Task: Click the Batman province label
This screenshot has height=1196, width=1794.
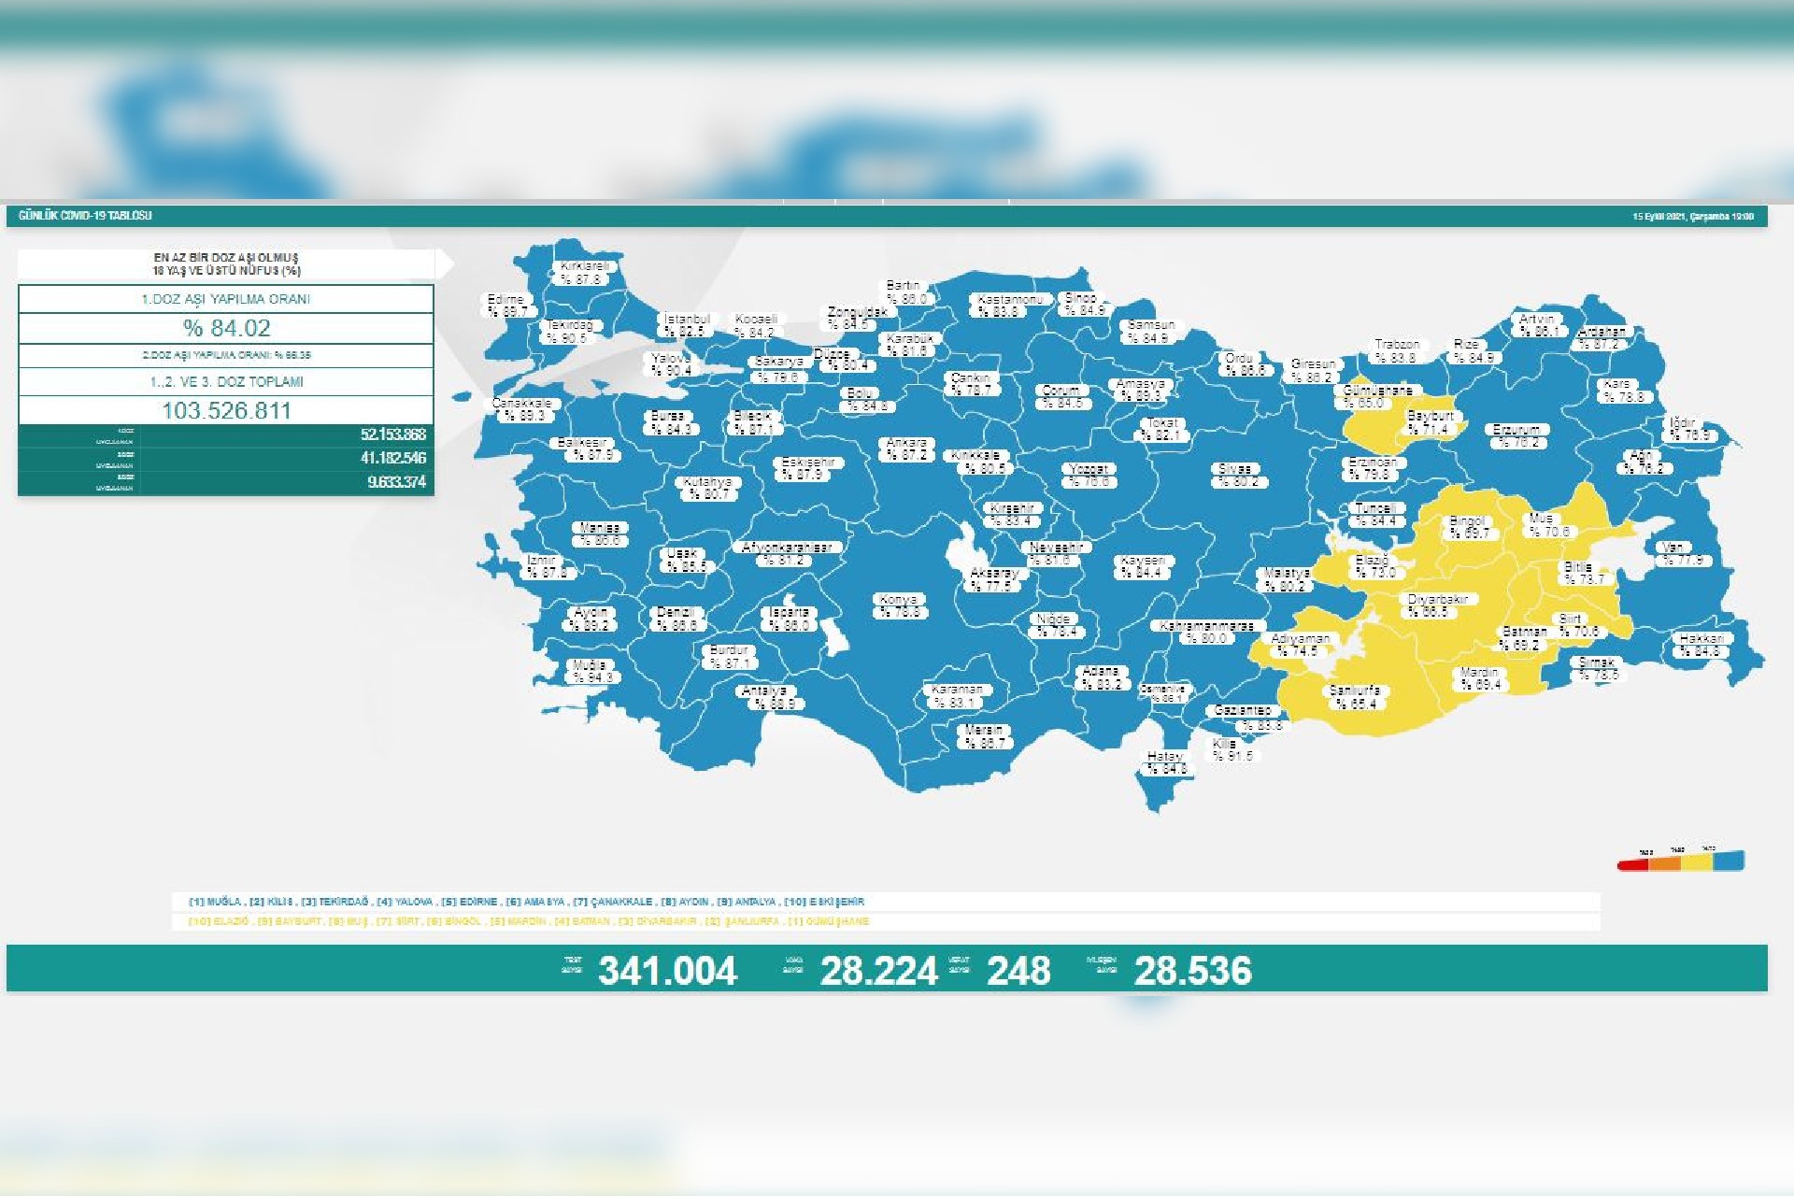Action: (x=1524, y=637)
